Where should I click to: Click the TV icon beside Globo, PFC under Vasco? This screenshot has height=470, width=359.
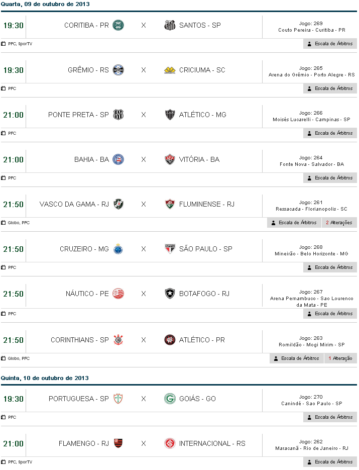click(x=4, y=223)
